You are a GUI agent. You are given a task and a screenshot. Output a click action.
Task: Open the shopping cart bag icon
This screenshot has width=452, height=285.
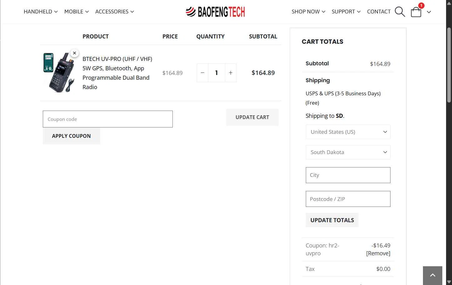tap(416, 12)
